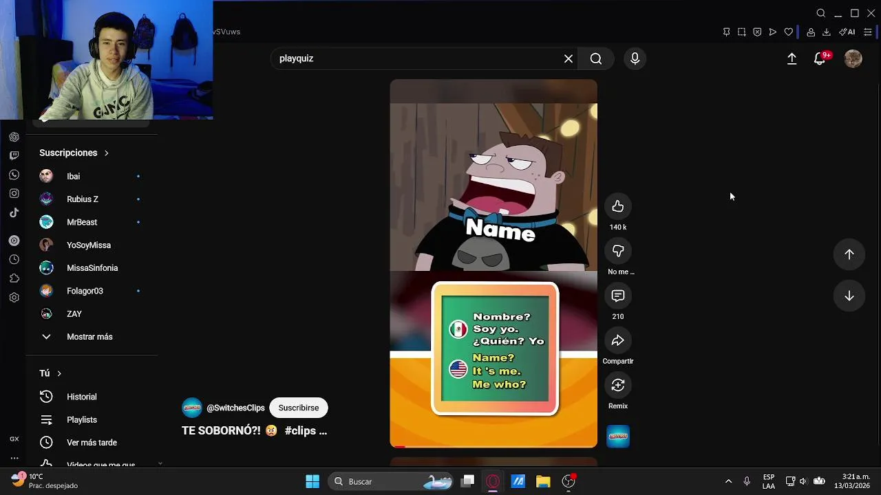Open Opera easy setup sliders icon
Image resolution: width=881 pixels, height=495 pixels.
tap(868, 32)
